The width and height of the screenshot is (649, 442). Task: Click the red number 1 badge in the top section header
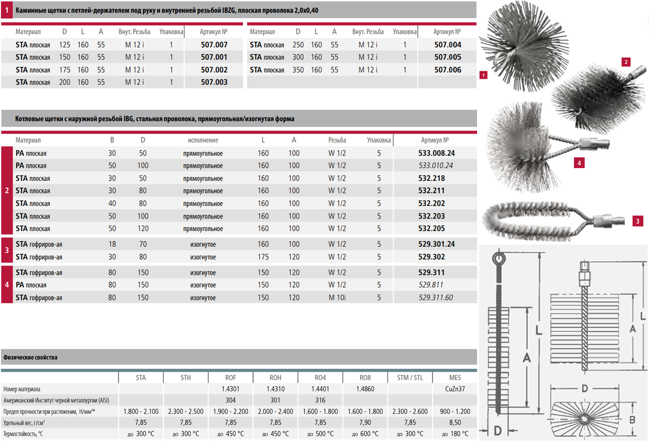point(7,10)
